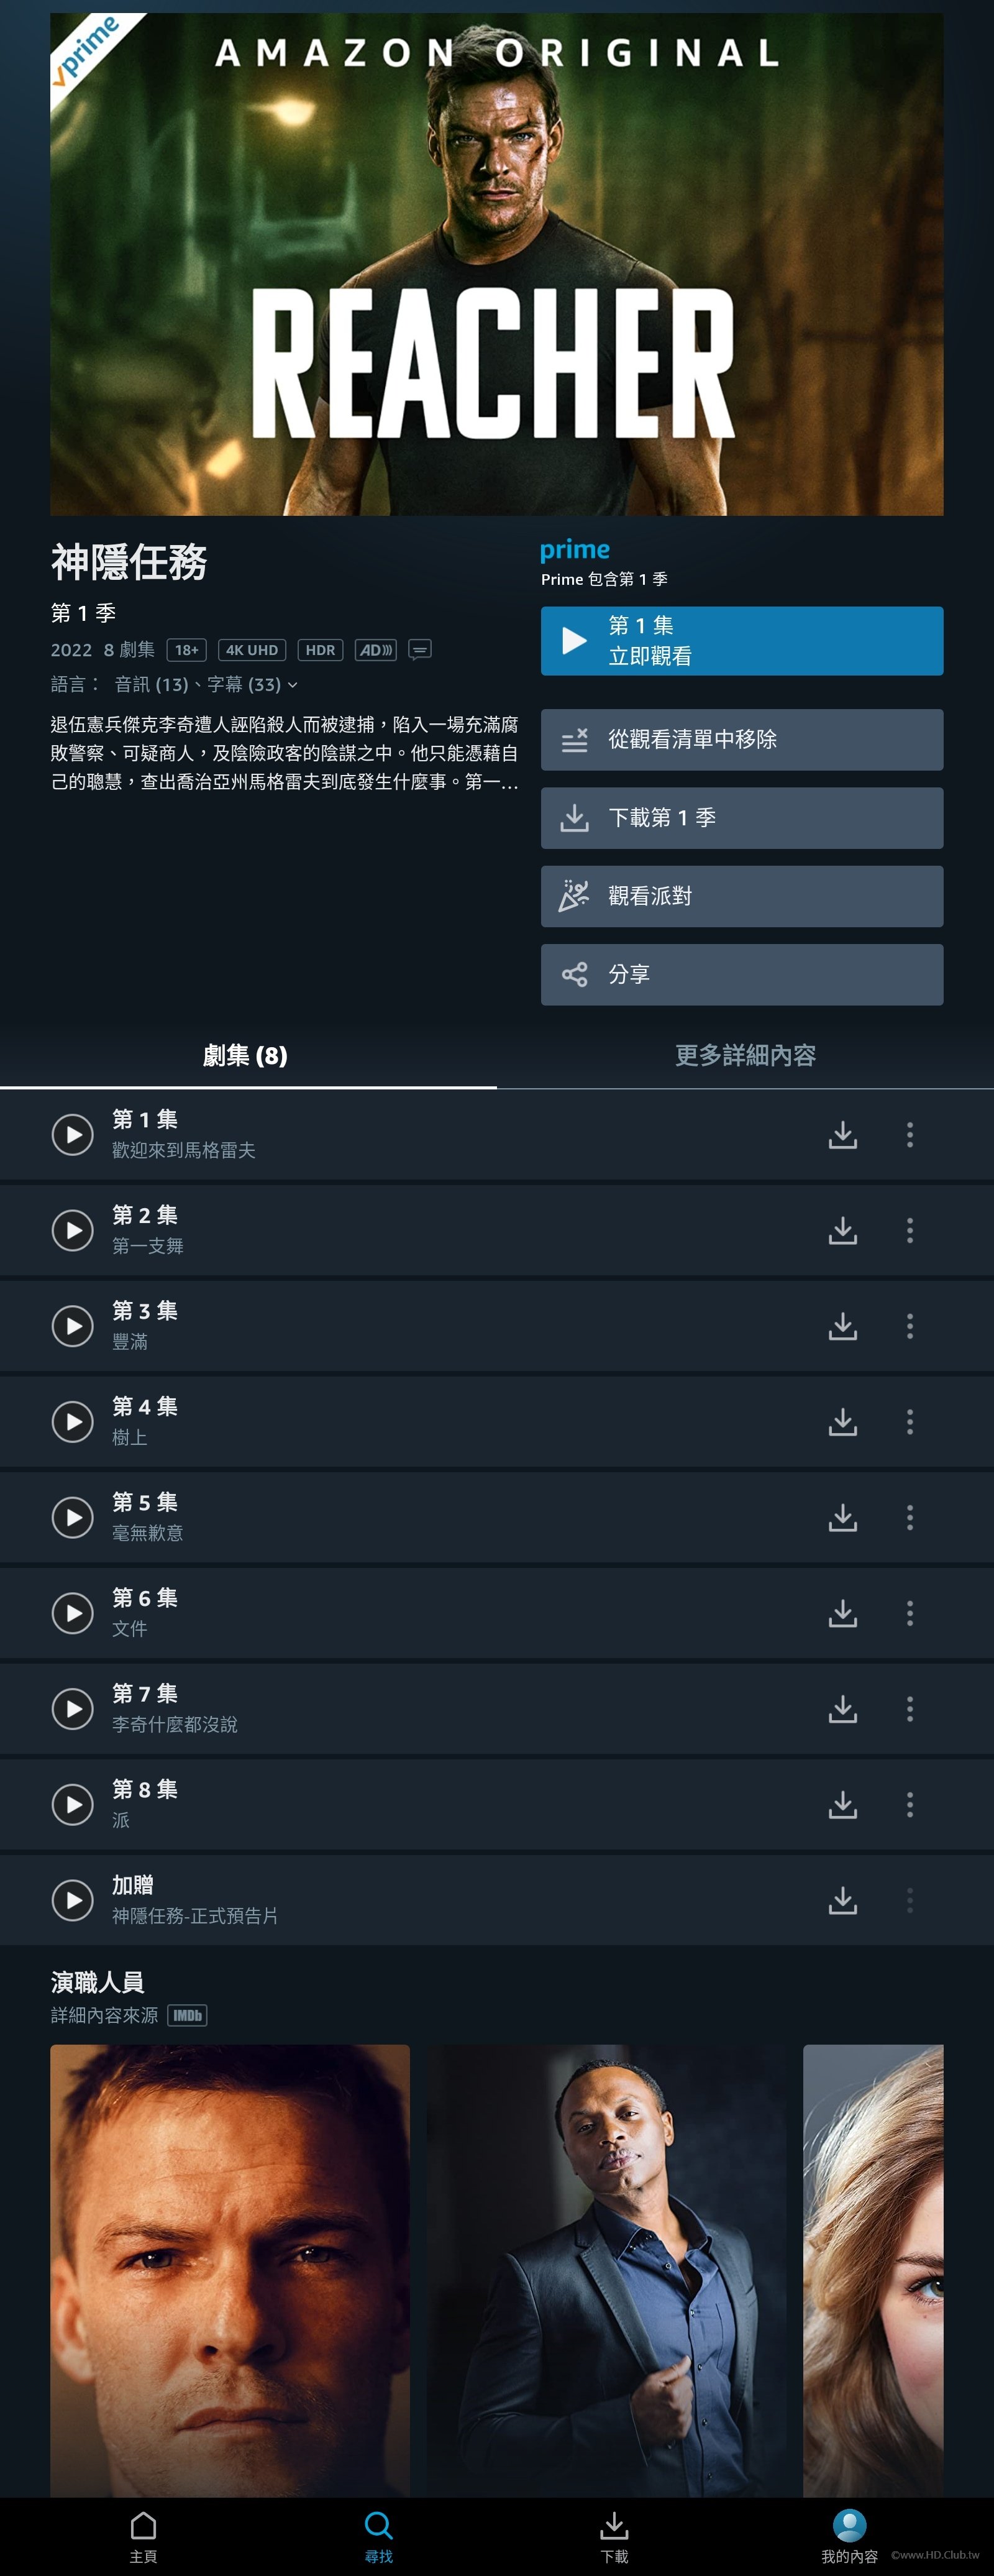The height and width of the screenshot is (2576, 994).
Task: Open 尋找 search in bottom navigation
Action: pos(378,2536)
